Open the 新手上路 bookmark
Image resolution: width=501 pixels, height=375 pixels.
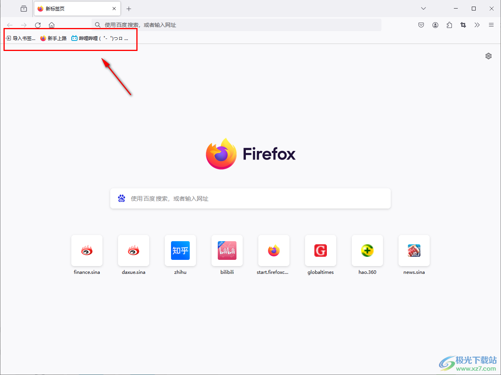(53, 38)
